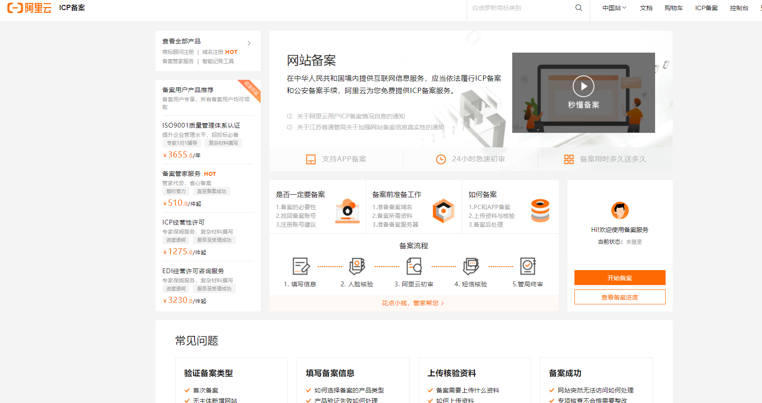The width and height of the screenshot is (762, 403).
Task: Click the 是否一定要备案 card icon
Action: coord(347,211)
